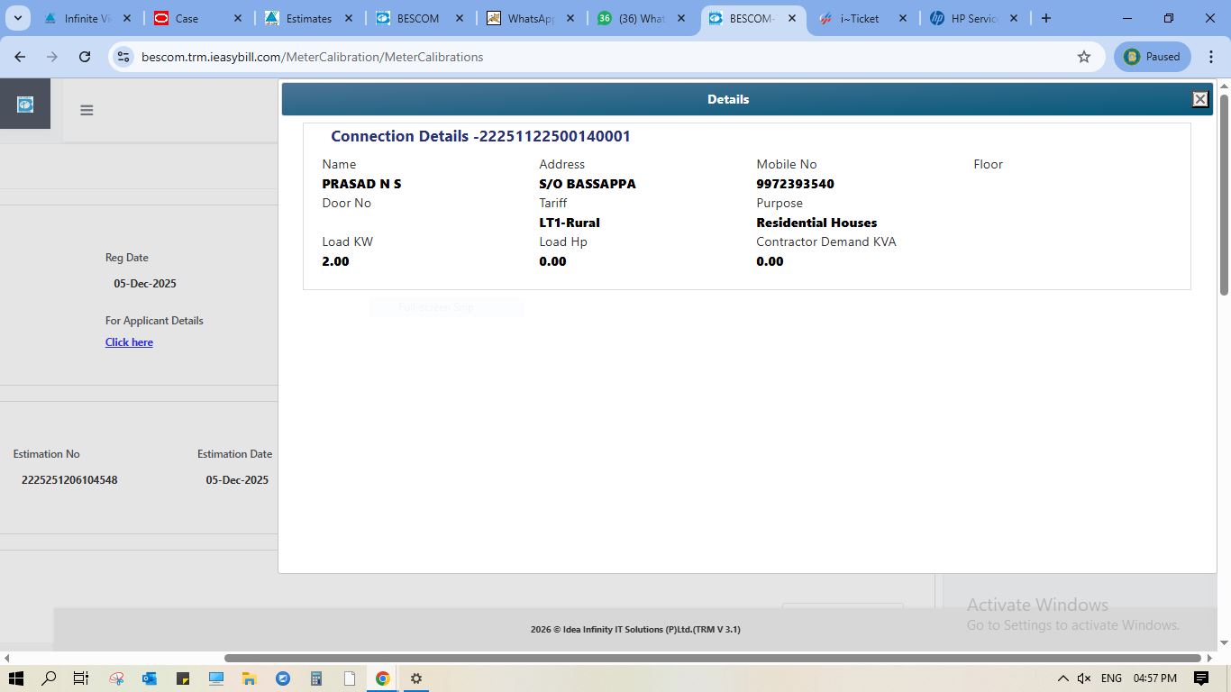Switch the ENG input language
1231x692 pixels.
(x=1111, y=678)
